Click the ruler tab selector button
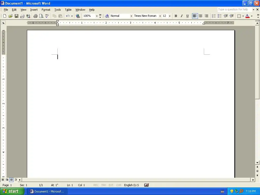 click(4, 23)
